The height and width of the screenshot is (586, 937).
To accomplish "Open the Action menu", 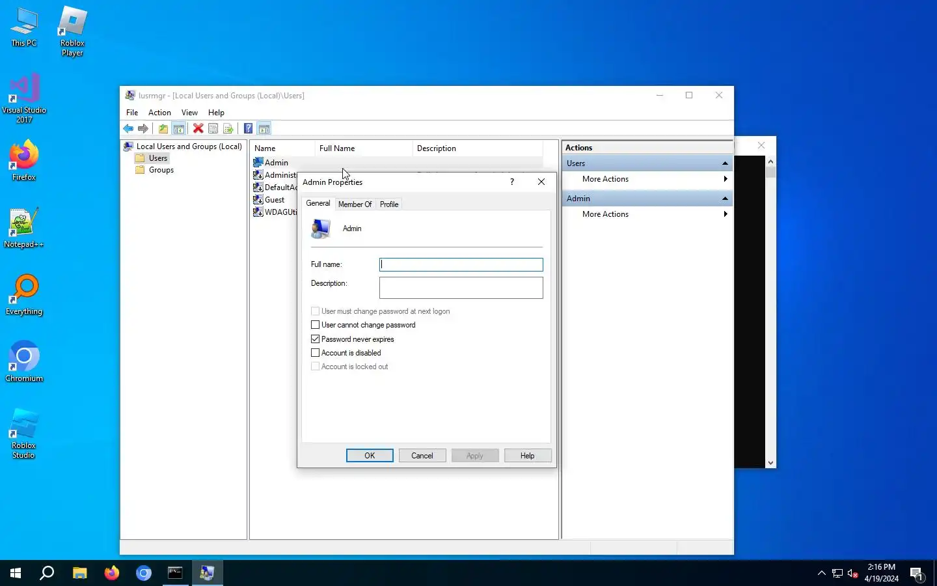I will 159,113.
